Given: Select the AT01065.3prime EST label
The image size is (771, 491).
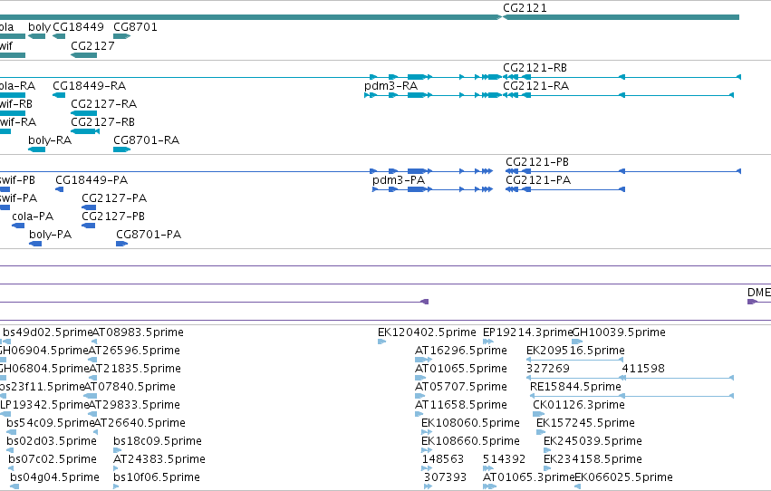Looking at the screenshot, I should pos(528,478).
